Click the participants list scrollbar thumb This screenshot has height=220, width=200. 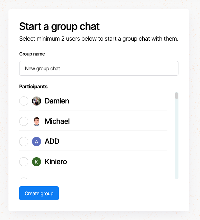176,96
